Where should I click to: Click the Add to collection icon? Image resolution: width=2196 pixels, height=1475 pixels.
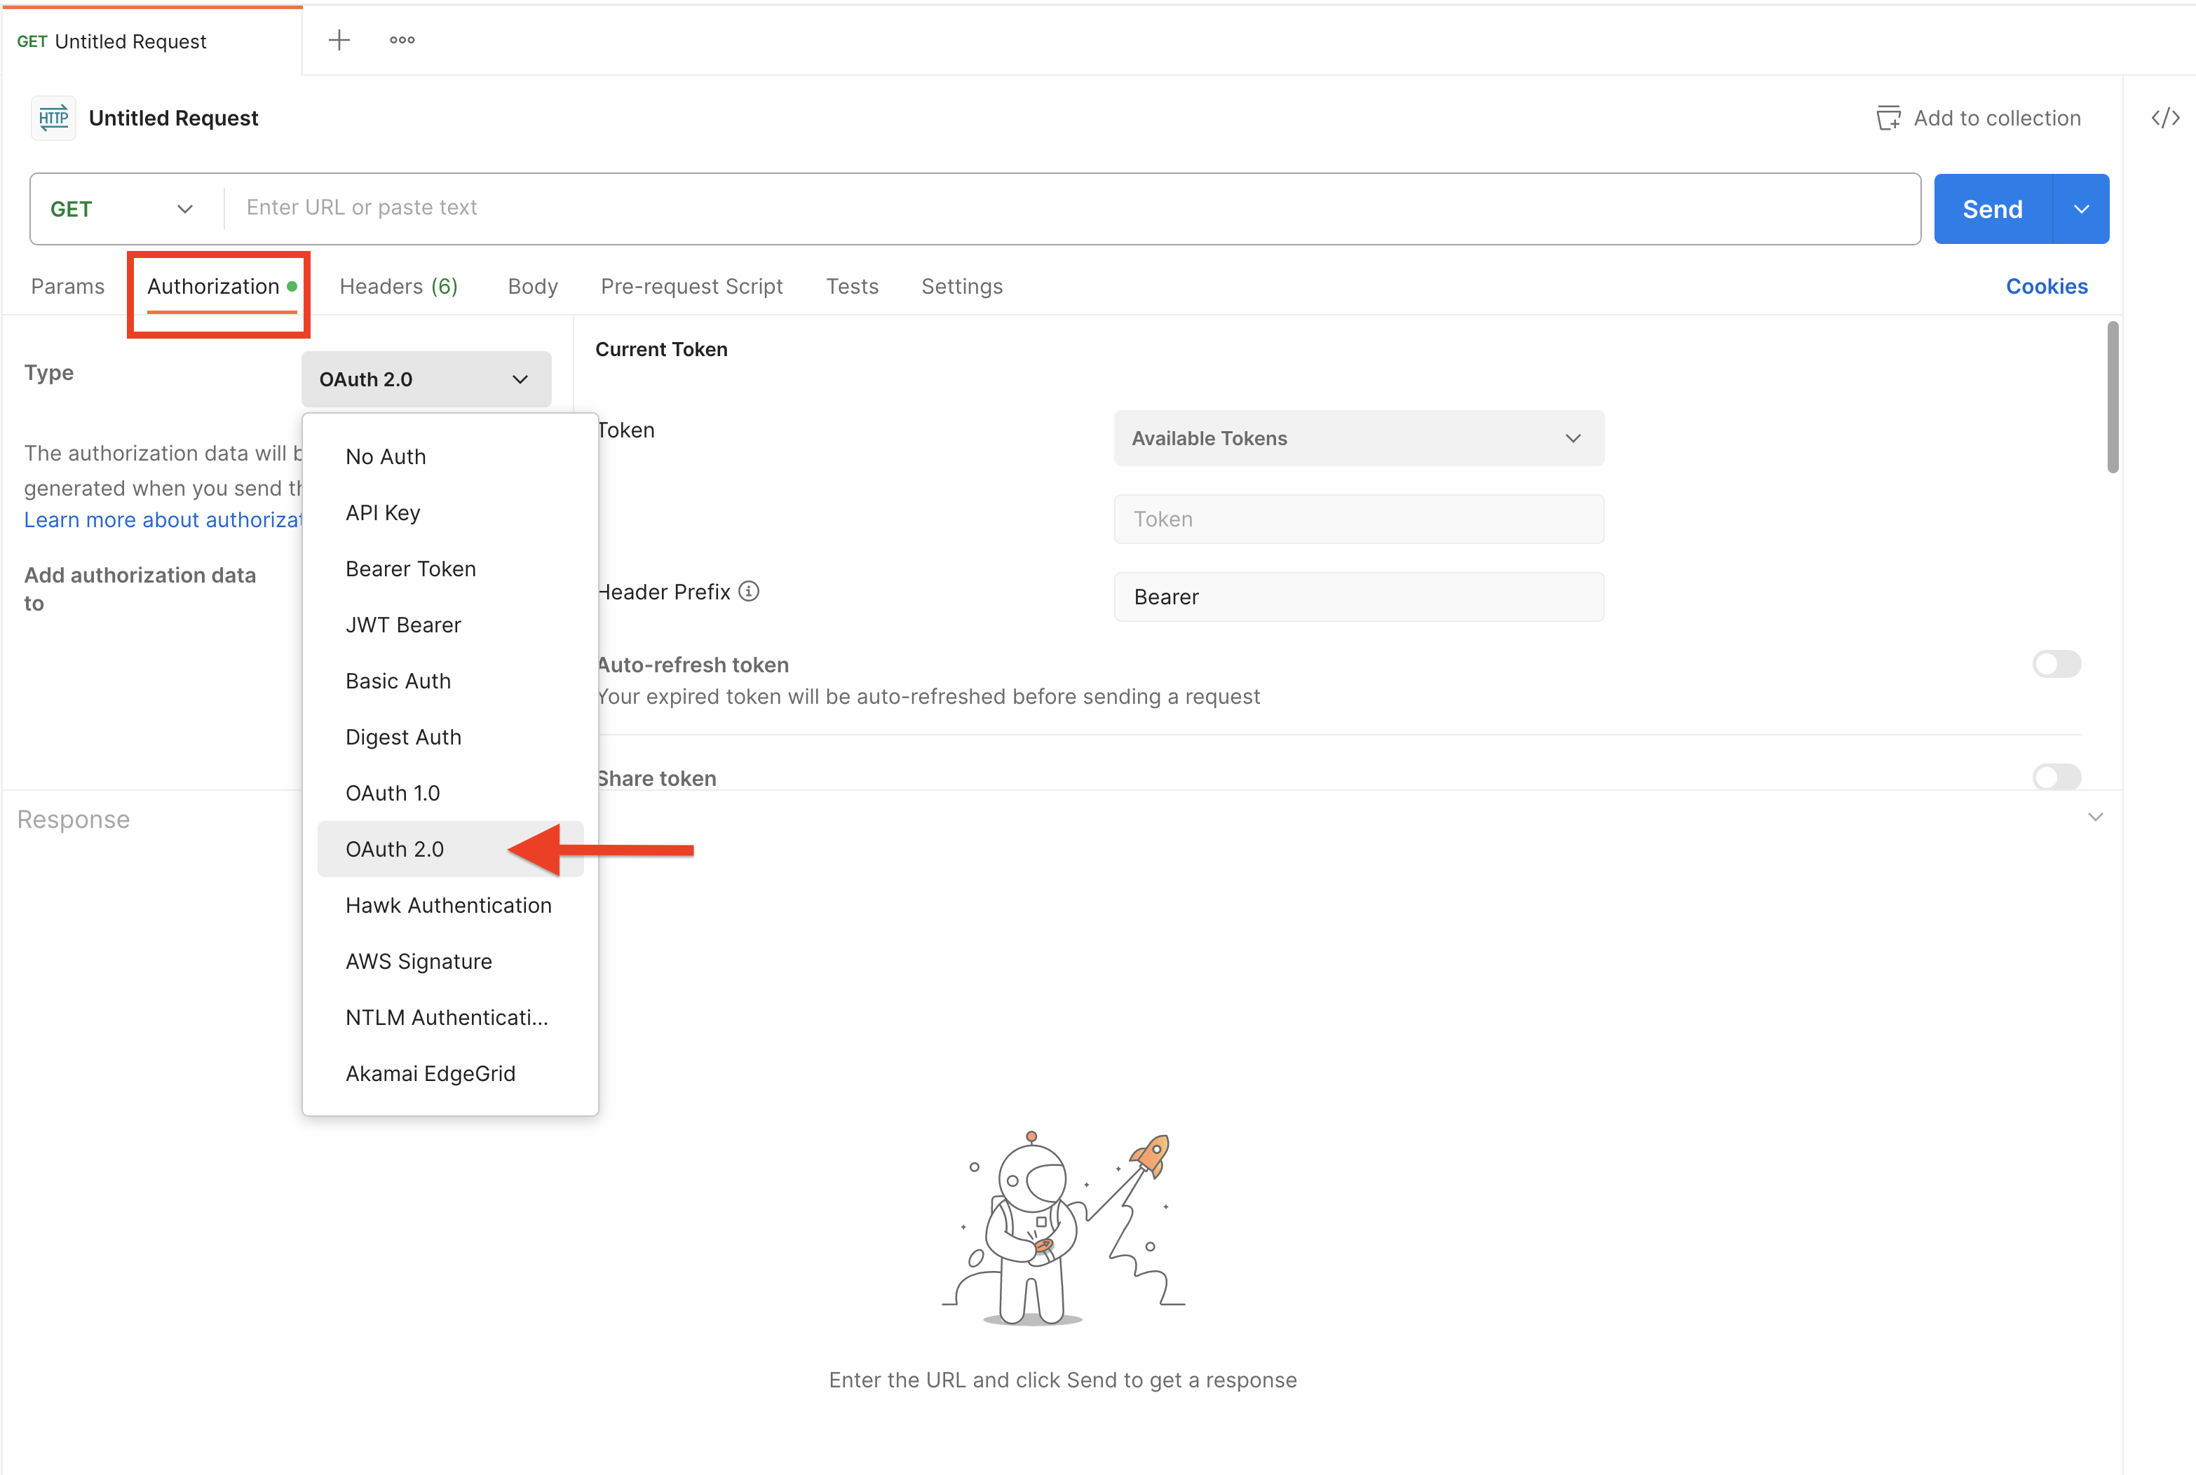coord(1887,118)
